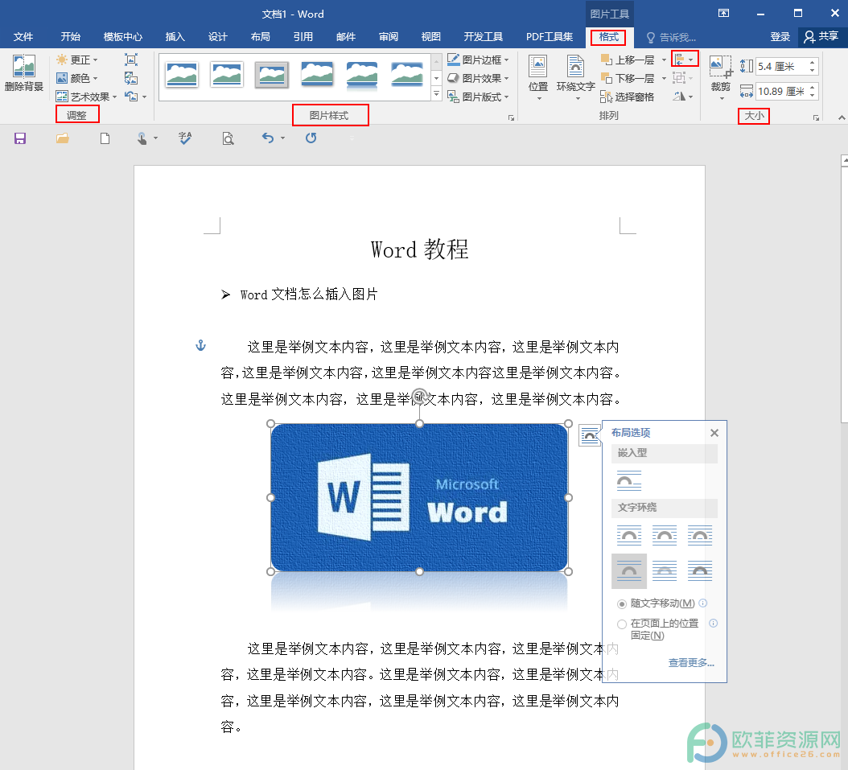Choose tight text wrapping option
848x770 pixels.
[x=665, y=535]
